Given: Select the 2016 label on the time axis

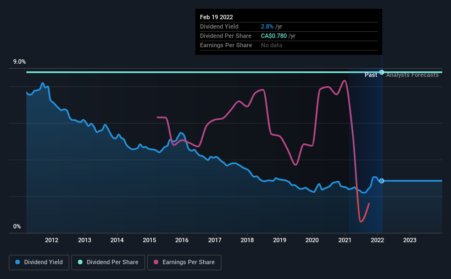Looking at the screenshot, I should click(182, 240).
